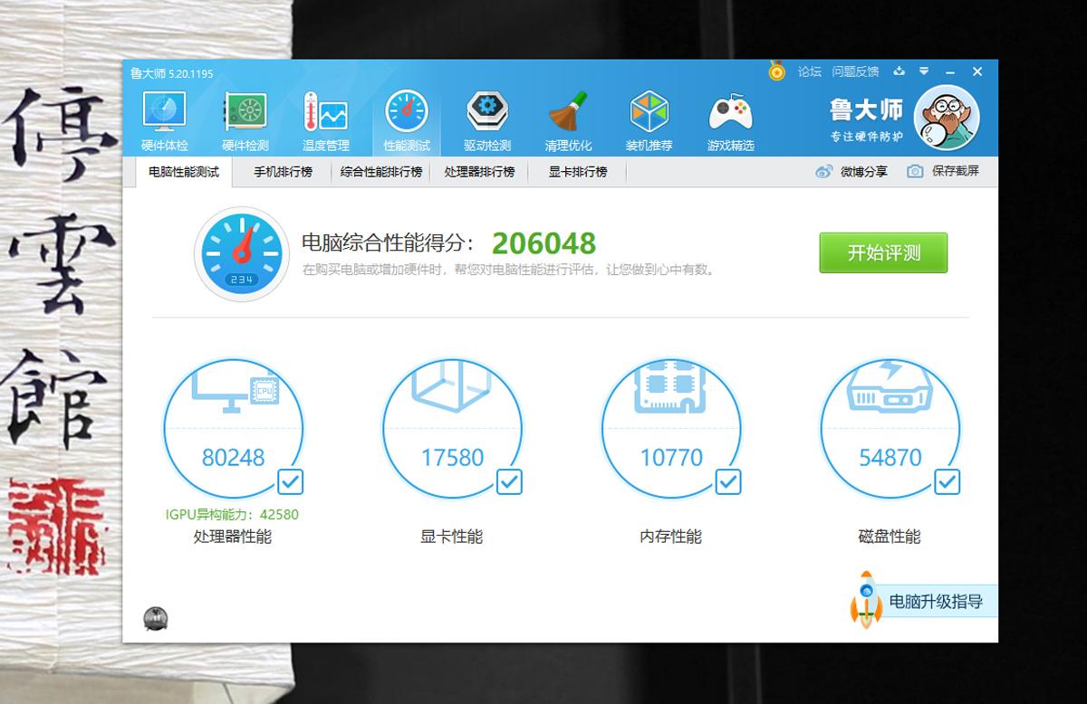The height and width of the screenshot is (704, 1087).
Task: Share the score via 微博分享
Action: (851, 171)
